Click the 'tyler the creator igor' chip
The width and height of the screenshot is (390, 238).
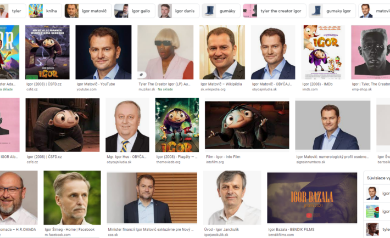274,11
